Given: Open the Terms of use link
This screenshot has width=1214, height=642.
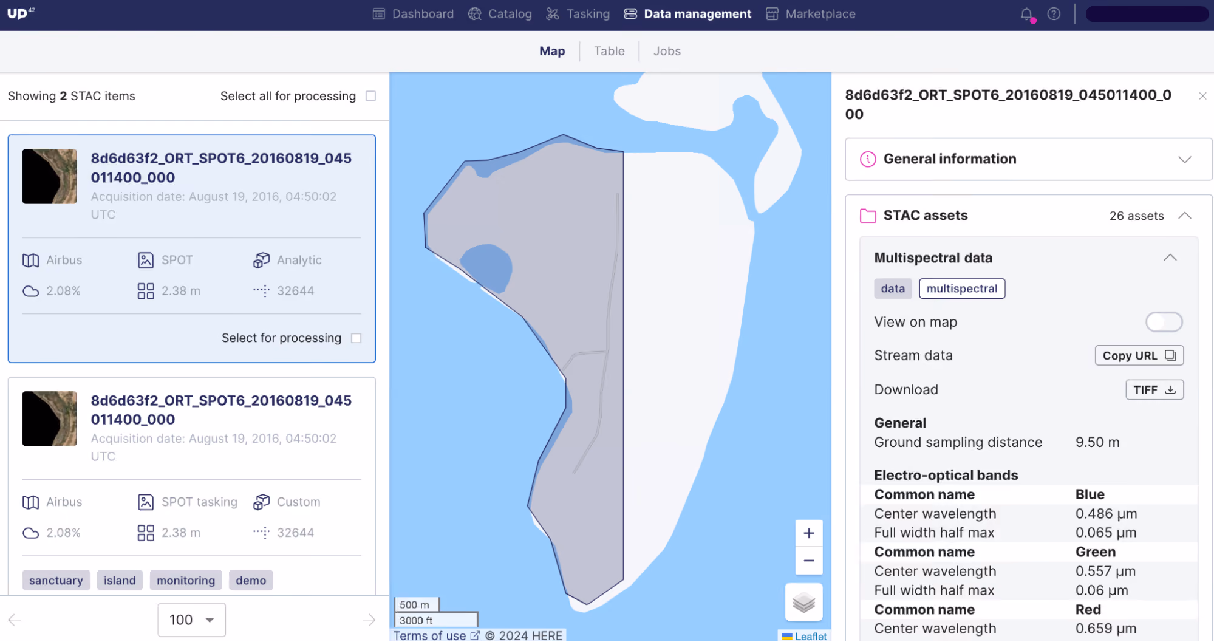Looking at the screenshot, I should coord(436,635).
